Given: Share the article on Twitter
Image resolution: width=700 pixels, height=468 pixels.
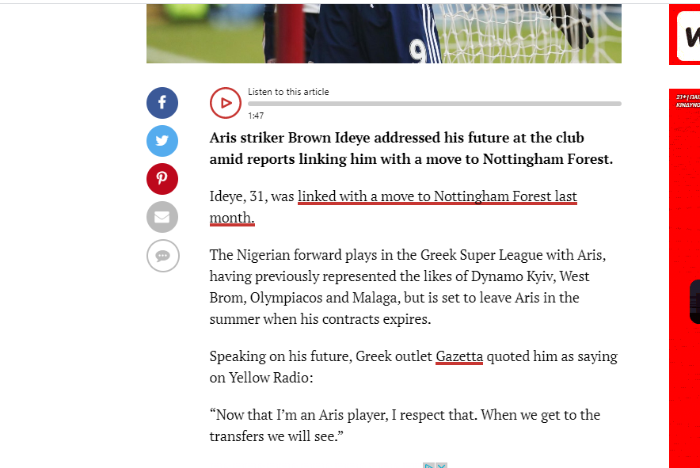Looking at the screenshot, I should point(162,141).
